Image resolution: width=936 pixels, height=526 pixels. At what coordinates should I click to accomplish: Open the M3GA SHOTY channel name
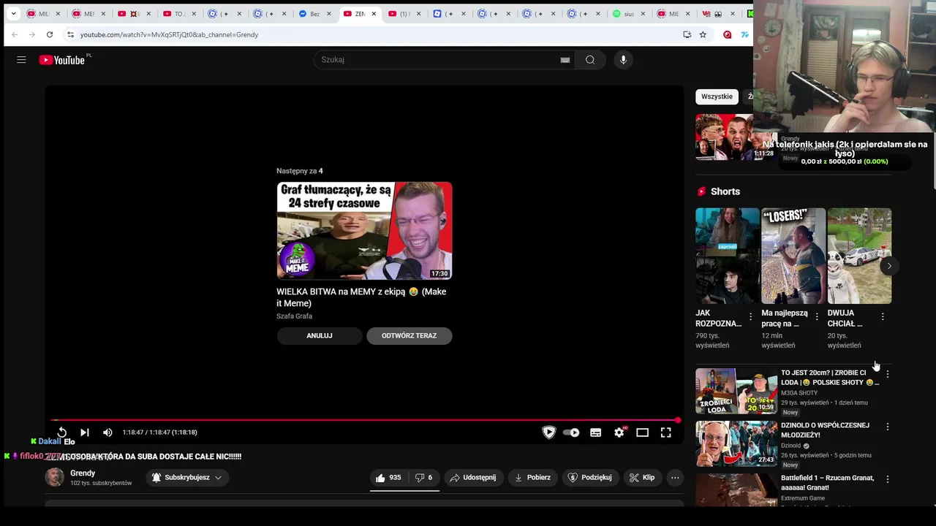click(799, 393)
